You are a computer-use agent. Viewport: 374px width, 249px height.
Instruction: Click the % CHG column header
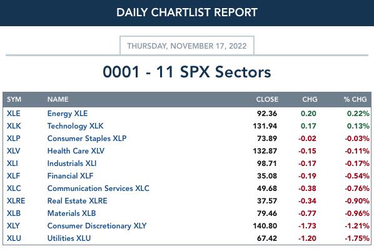tap(355, 99)
